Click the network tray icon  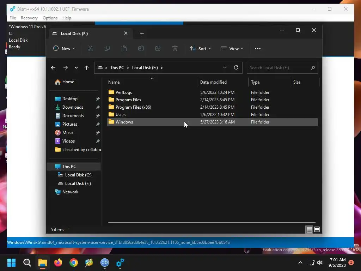tap(312, 263)
